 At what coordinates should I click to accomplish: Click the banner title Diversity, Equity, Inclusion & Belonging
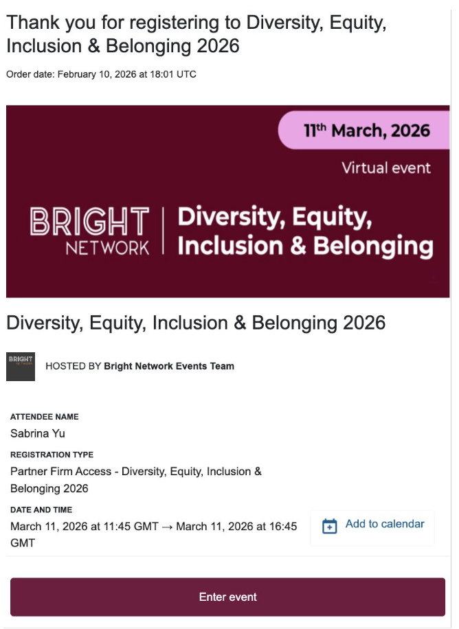(305, 231)
